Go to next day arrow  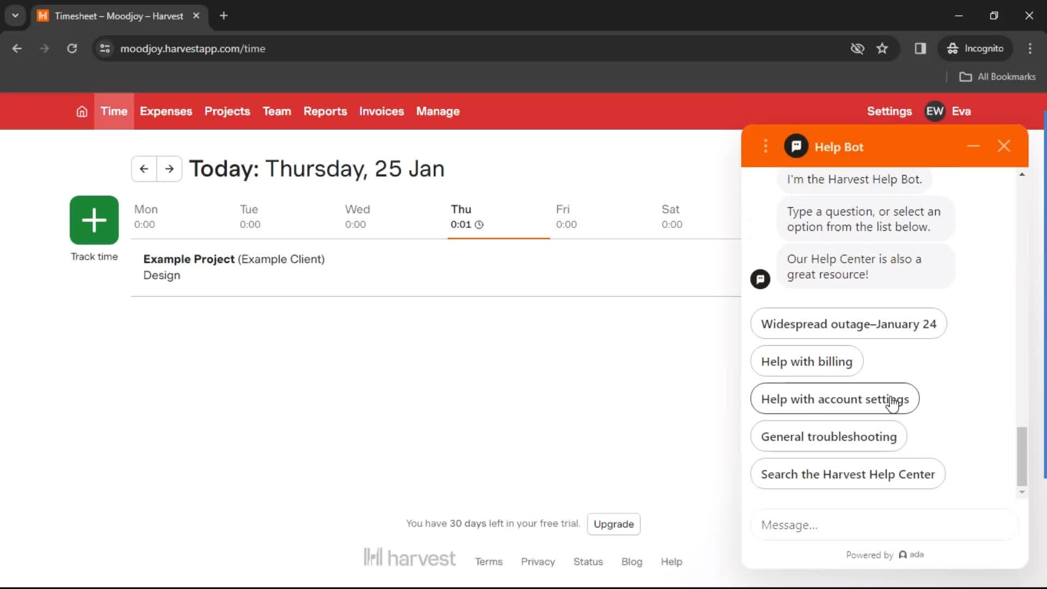[170, 169]
